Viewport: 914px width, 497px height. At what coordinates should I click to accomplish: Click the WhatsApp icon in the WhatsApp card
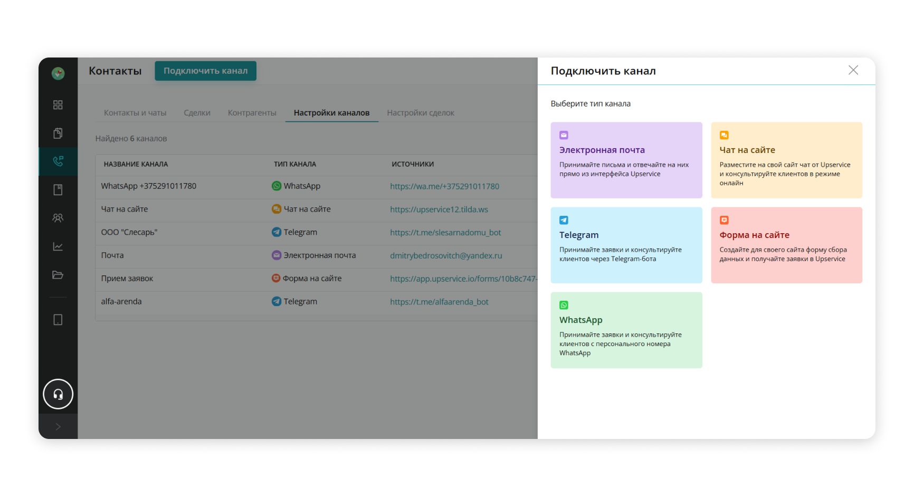click(564, 305)
